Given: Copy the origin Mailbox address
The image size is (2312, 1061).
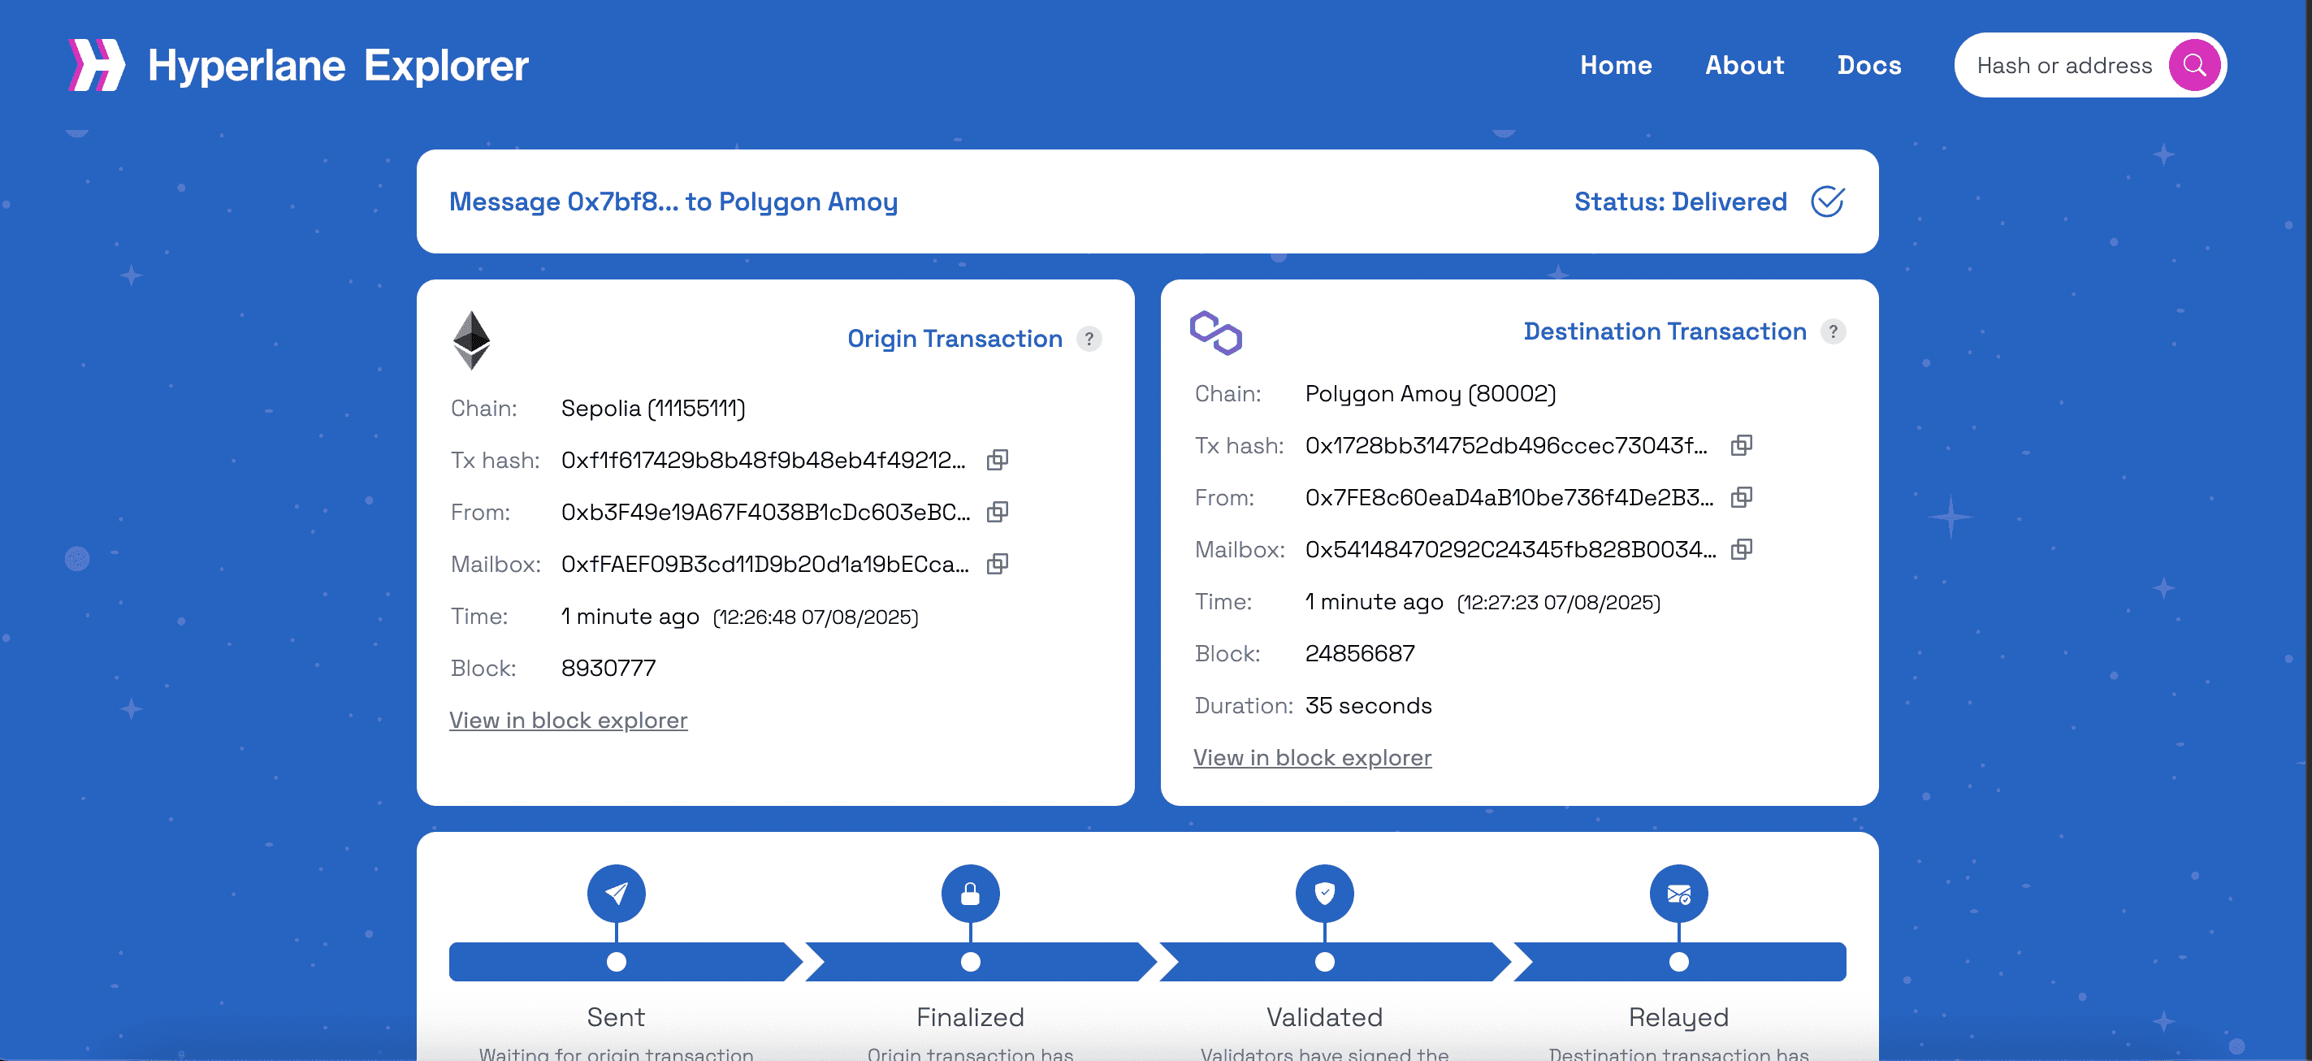Looking at the screenshot, I should (997, 564).
